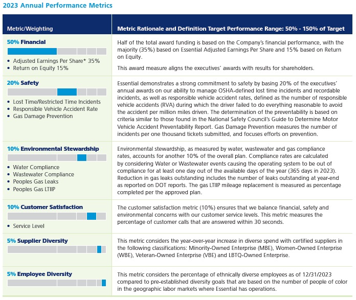This screenshot has height=300, width=356.
Task: Click the Financial weighting bar
Action: pyautogui.click(x=57, y=51)
